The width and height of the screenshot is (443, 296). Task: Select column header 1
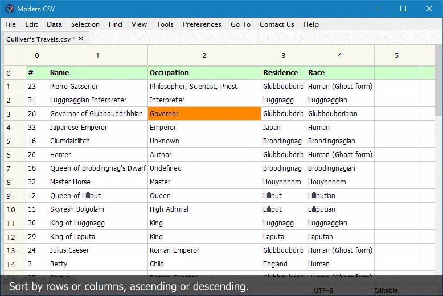tap(98, 55)
